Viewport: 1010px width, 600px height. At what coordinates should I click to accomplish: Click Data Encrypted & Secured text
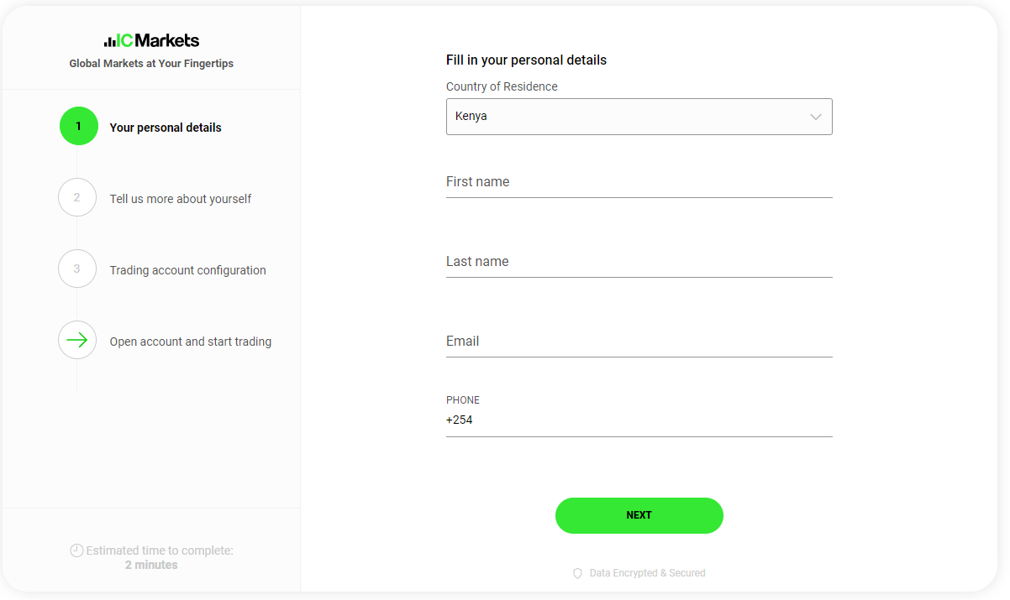tap(647, 573)
